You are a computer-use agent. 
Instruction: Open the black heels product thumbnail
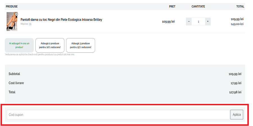12,22
